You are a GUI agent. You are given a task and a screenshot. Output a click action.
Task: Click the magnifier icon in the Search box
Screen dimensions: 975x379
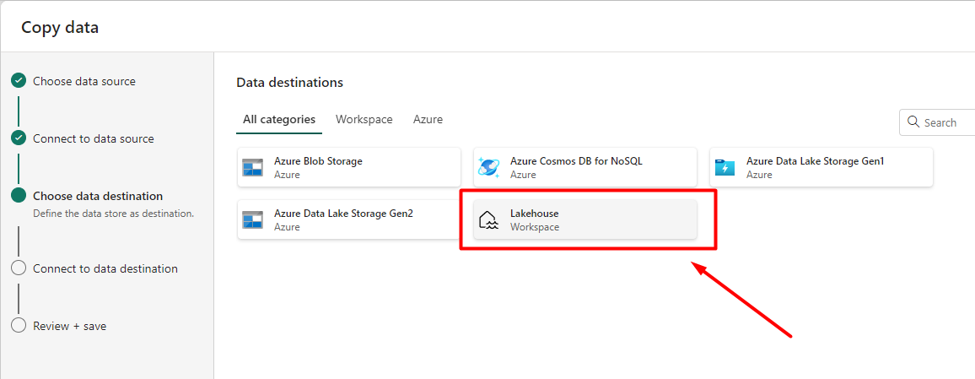pos(913,122)
